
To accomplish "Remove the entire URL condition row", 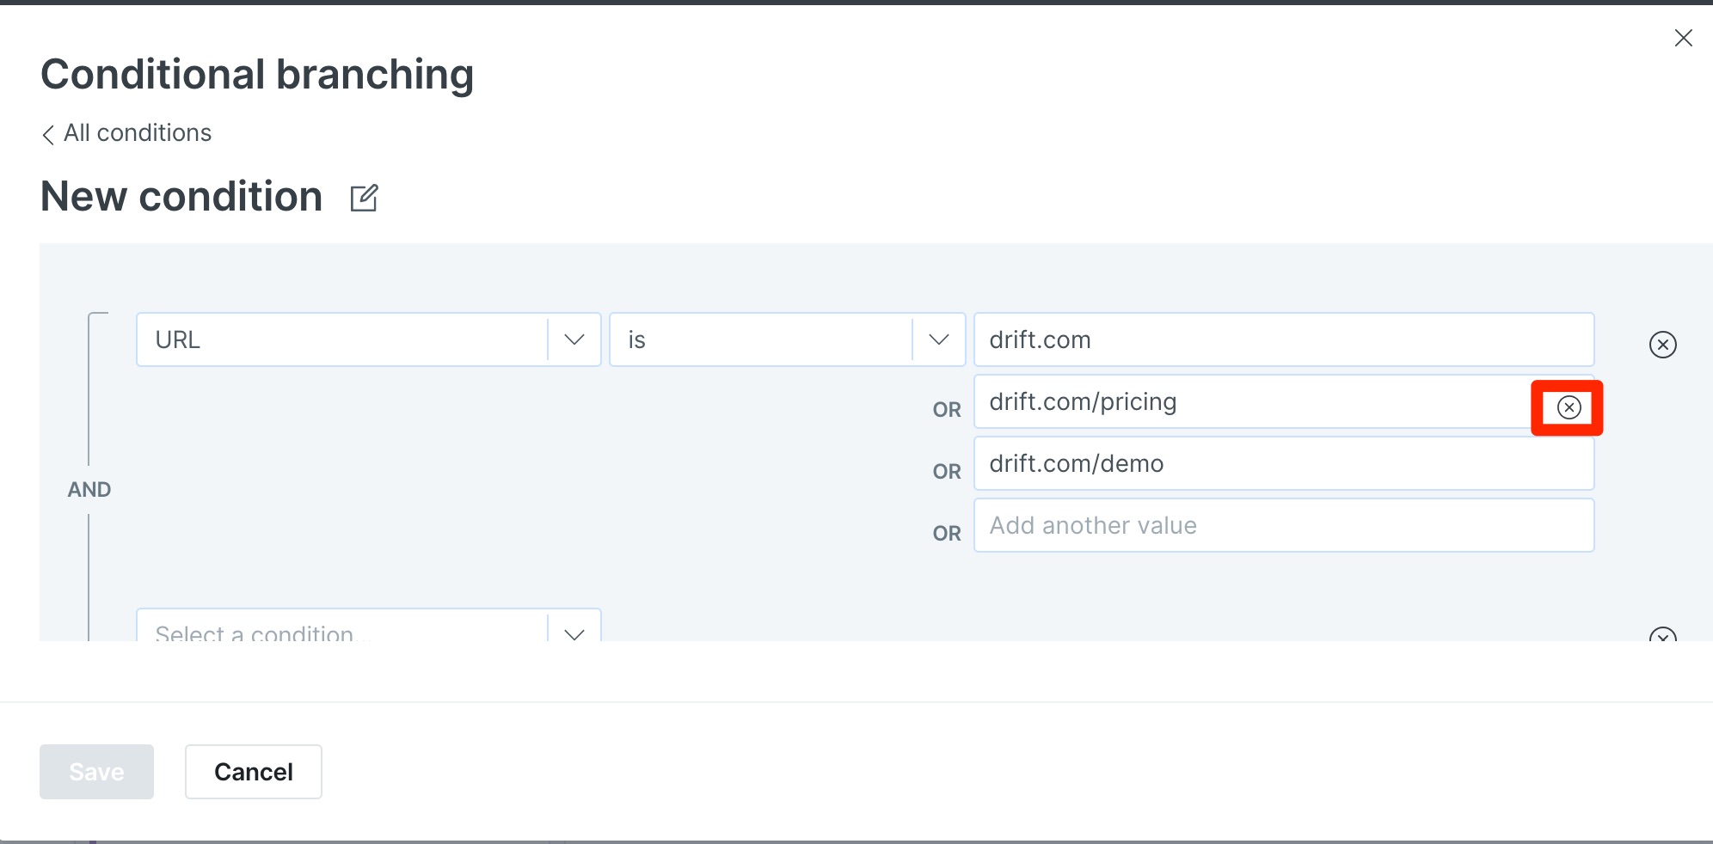I will (1662, 345).
